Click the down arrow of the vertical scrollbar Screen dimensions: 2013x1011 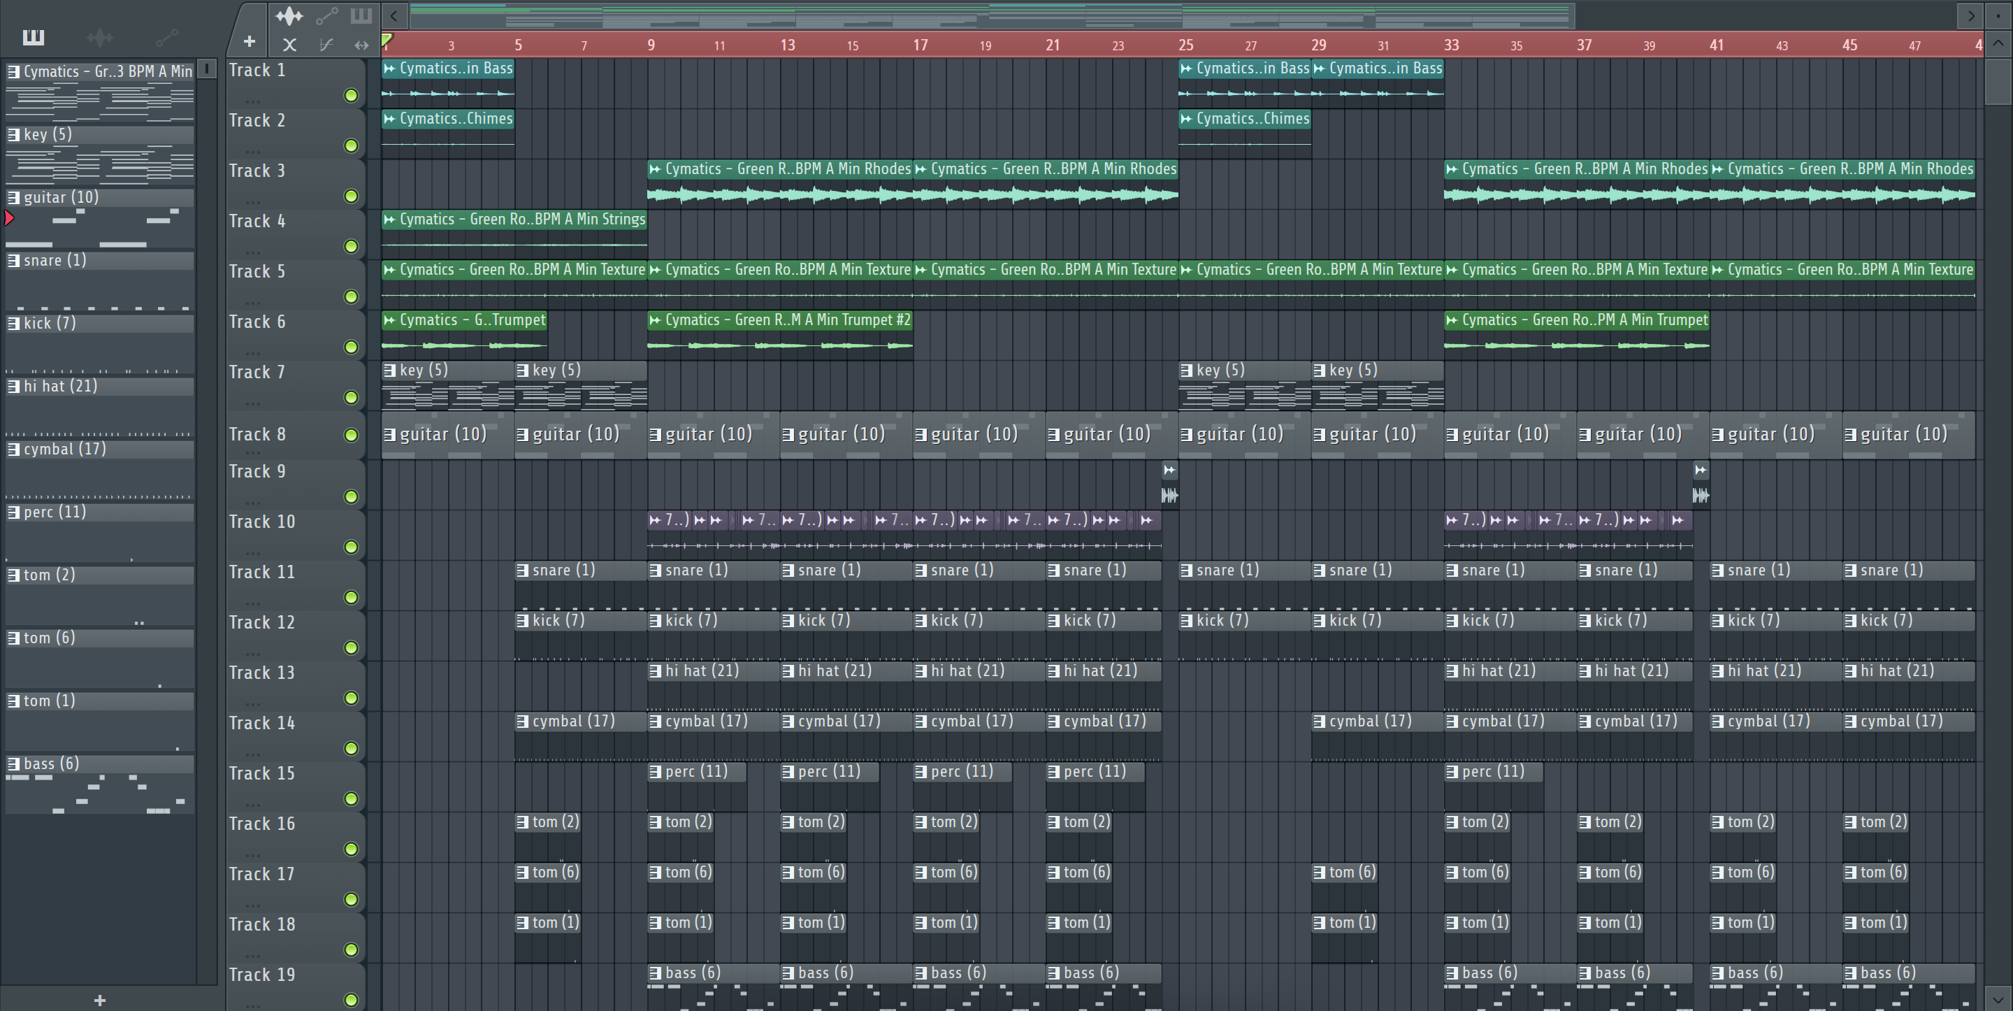(1998, 999)
